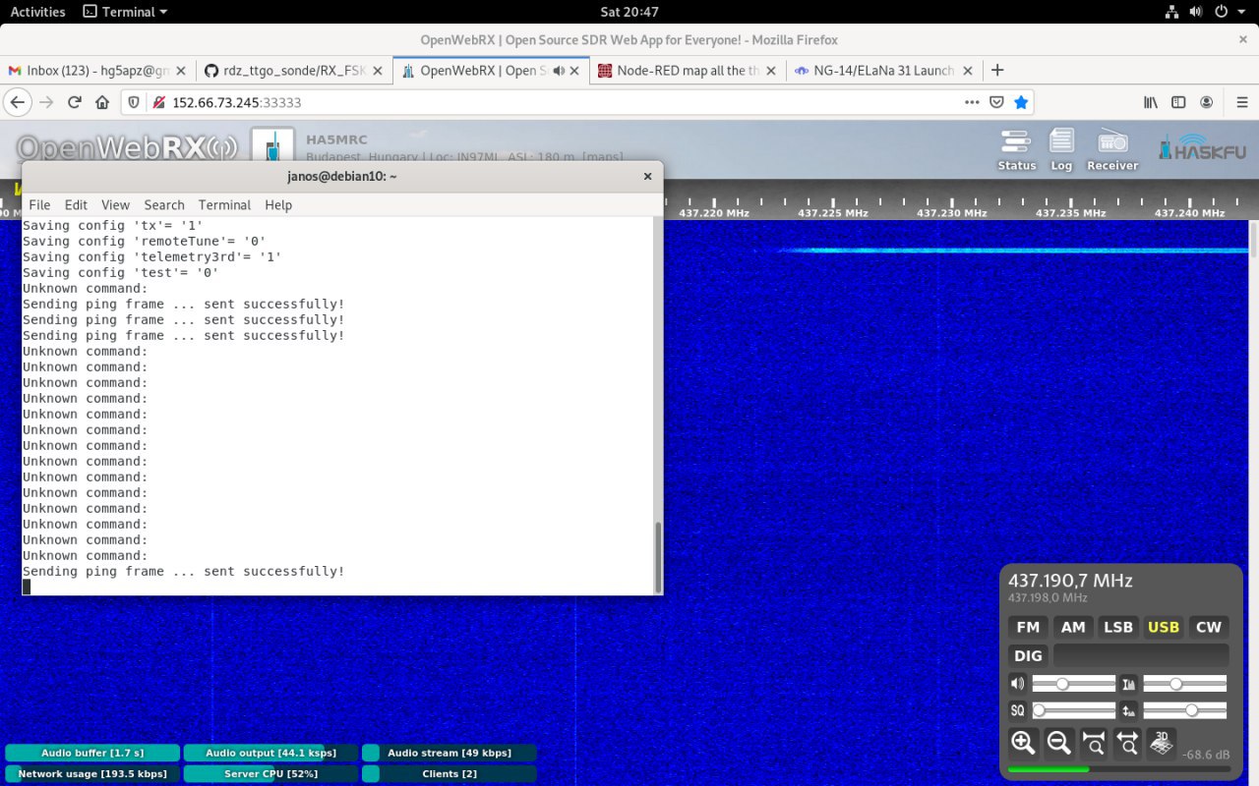Toggle the 3D waterfall view icon
The width and height of the screenshot is (1259, 786).
tap(1162, 743)
